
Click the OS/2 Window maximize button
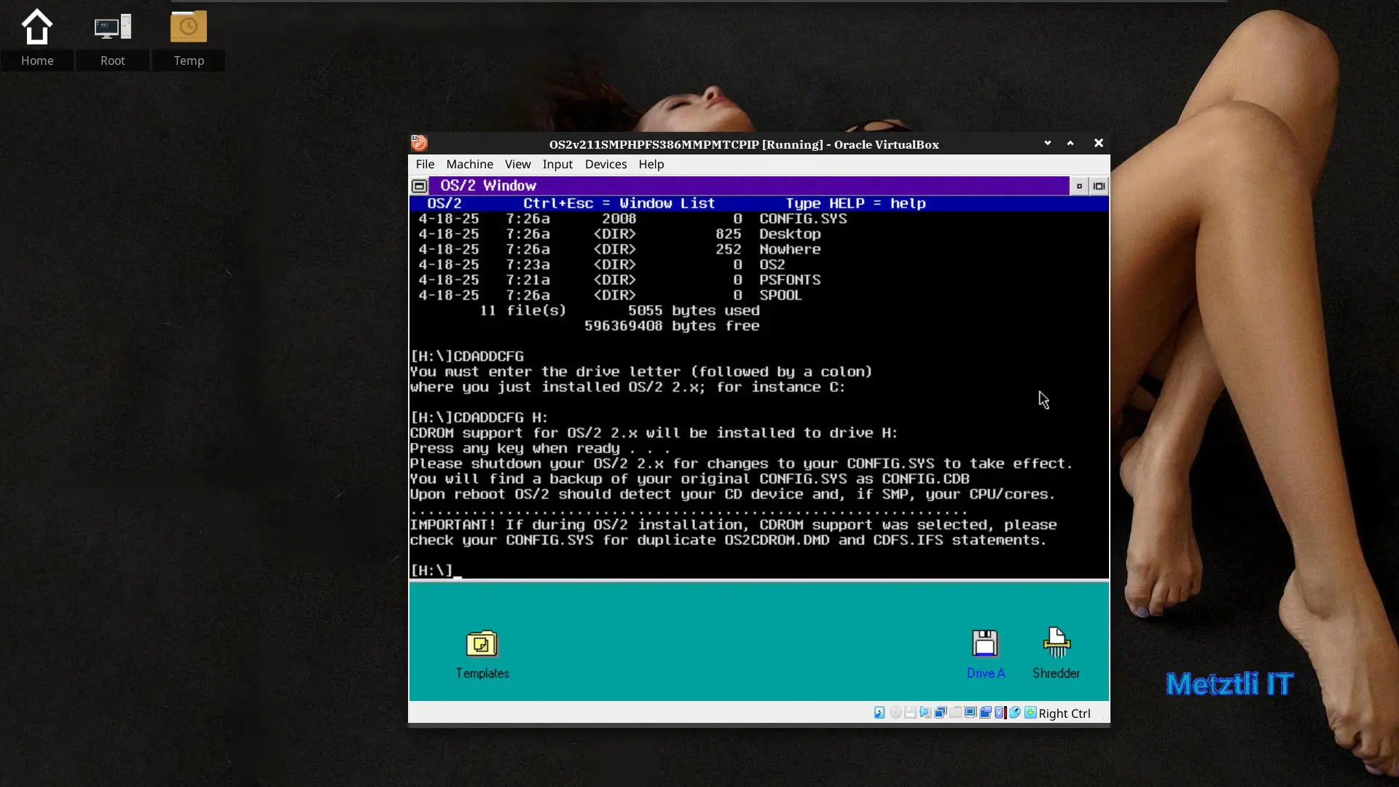[1099, 186]
